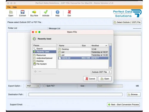Open the File menu
Image resolution: width=149 pixels, height=112 pixels.
pyautogui.click(x=9, y=7)
